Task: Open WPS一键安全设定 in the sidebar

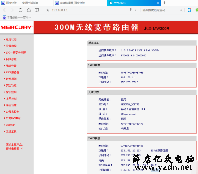Action: click(x=16, y=53)
